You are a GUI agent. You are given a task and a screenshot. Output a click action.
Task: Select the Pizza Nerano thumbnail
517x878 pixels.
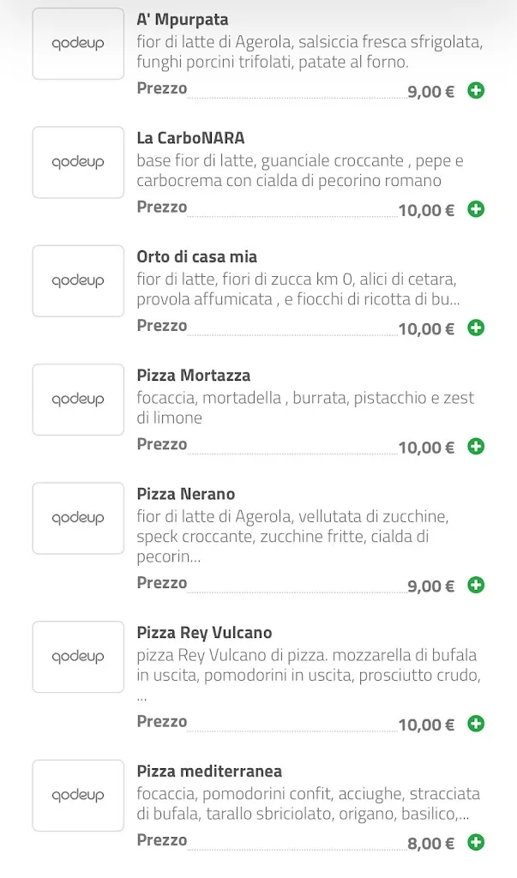click(78, 518)
